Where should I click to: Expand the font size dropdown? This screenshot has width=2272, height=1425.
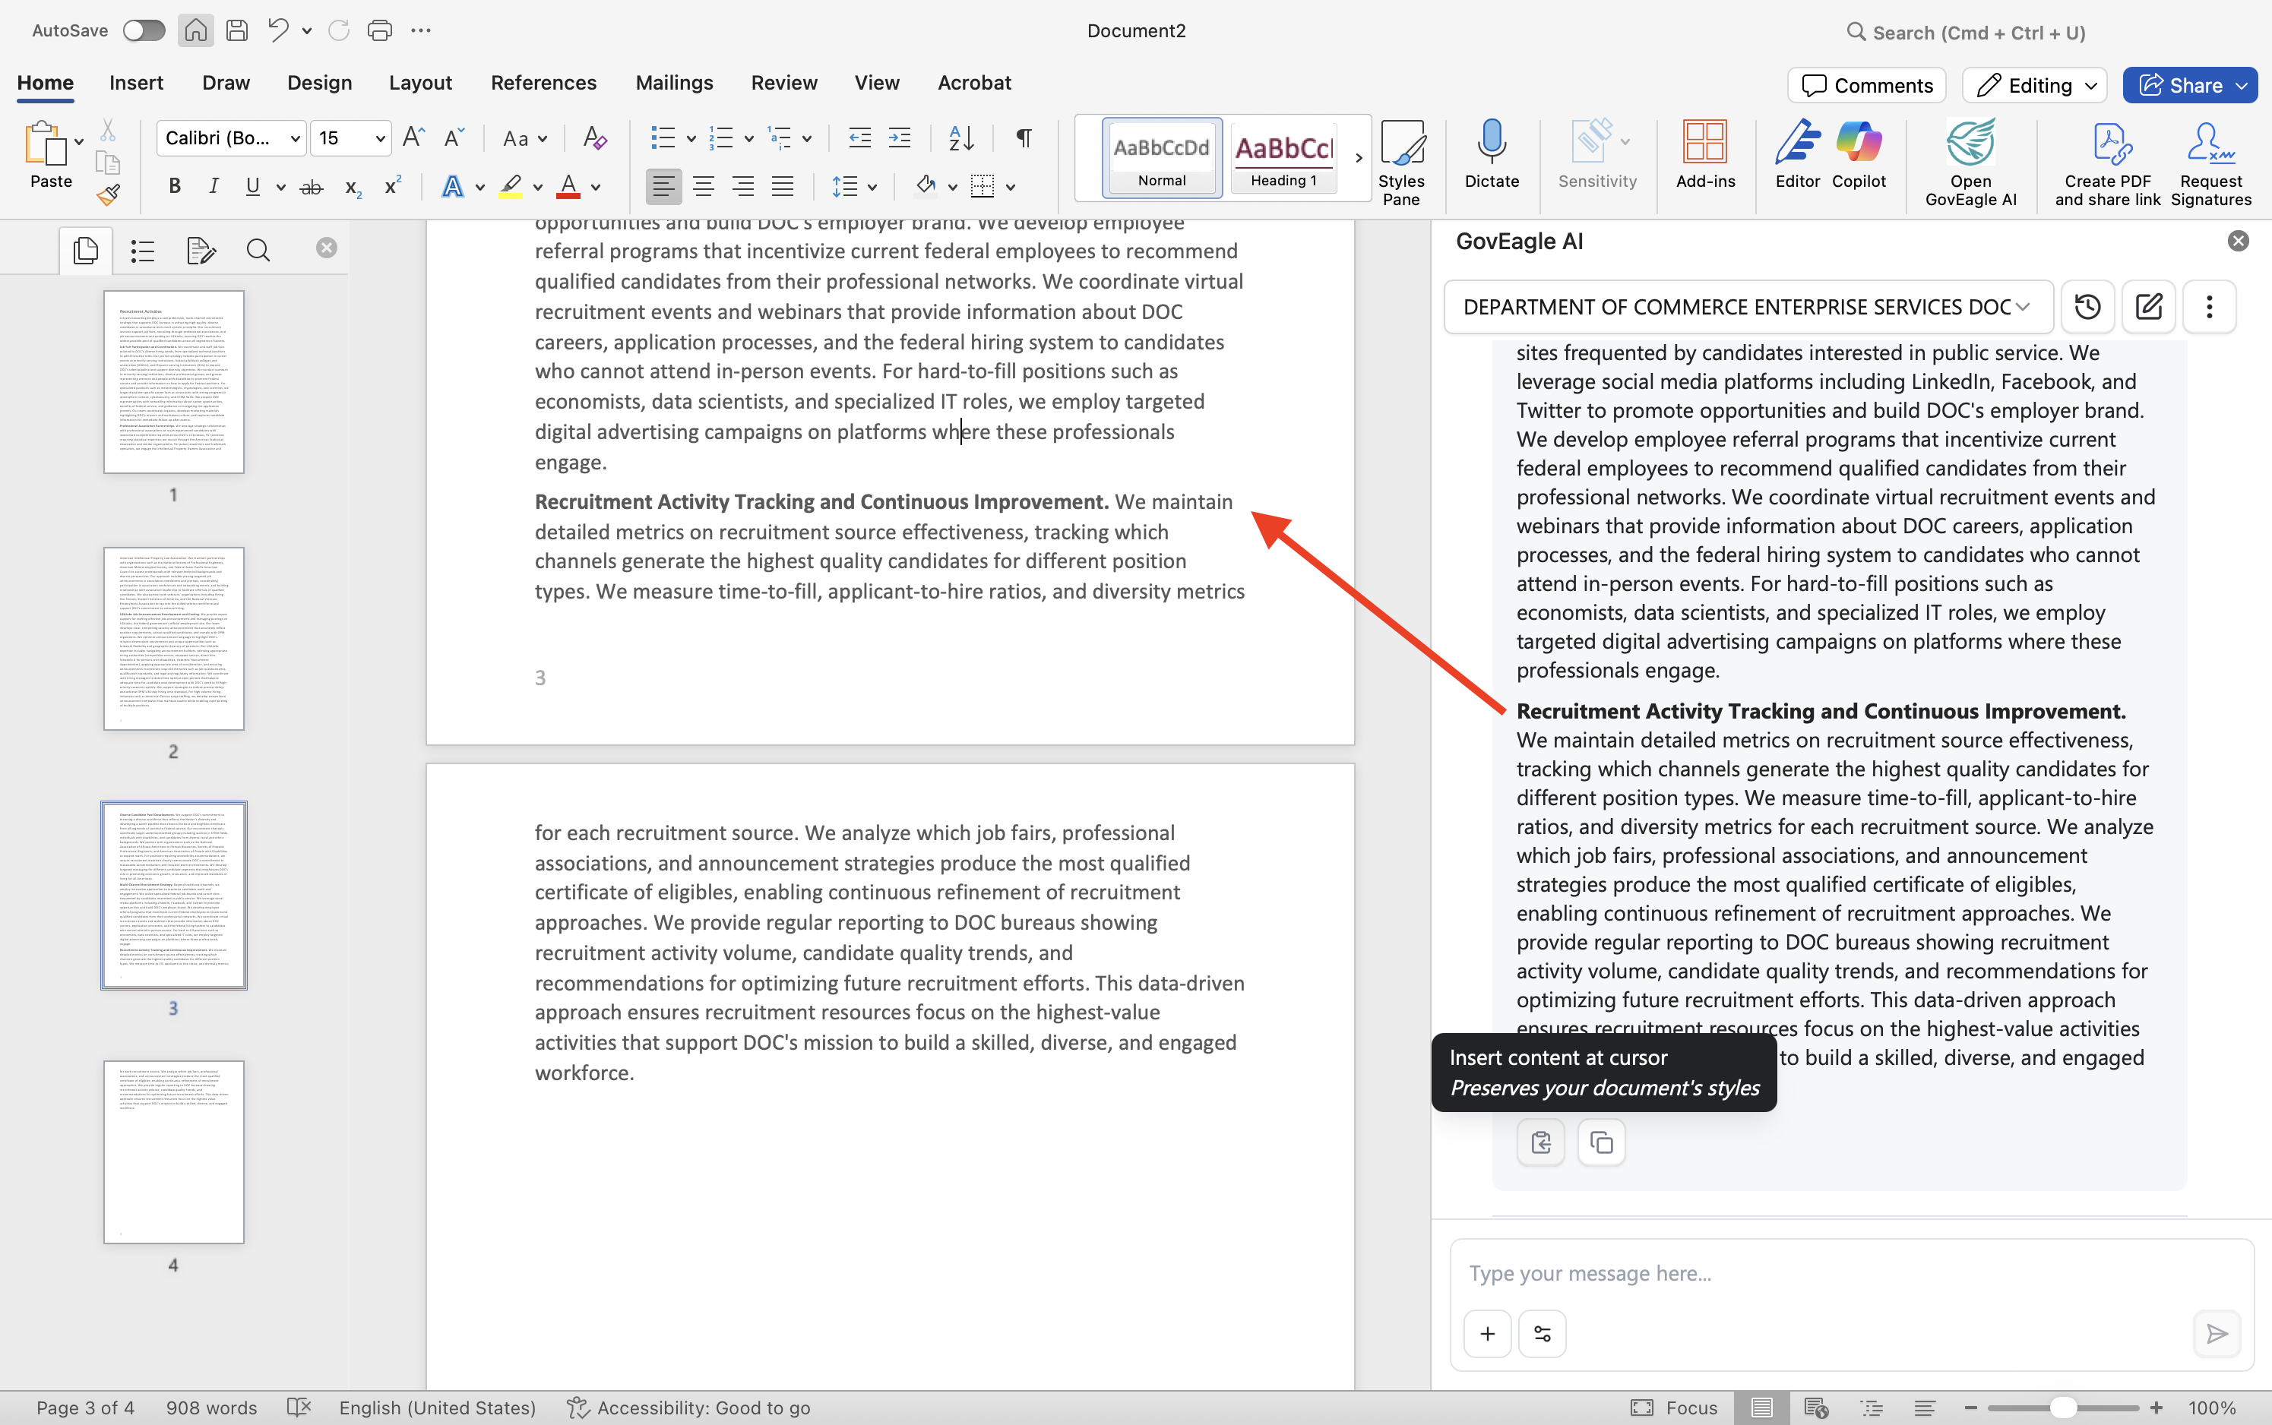pyautogui.click(x=380, y=140)
